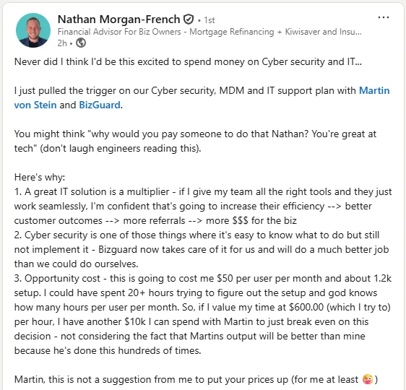Viewport: 406px width, 390px height.
Task: Open Nathan Morgan-French's profile photo
Action: (33, 30)
